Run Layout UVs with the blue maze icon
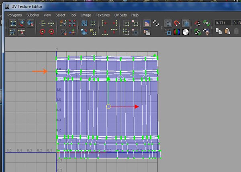Viewport: 241px width, 172px height. 84,23
